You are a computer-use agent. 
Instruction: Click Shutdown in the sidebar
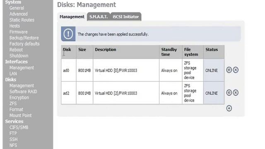click(19, 55)
